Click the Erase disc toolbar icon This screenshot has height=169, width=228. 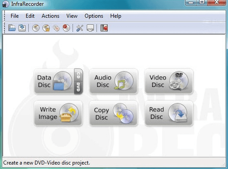point(66,28)
